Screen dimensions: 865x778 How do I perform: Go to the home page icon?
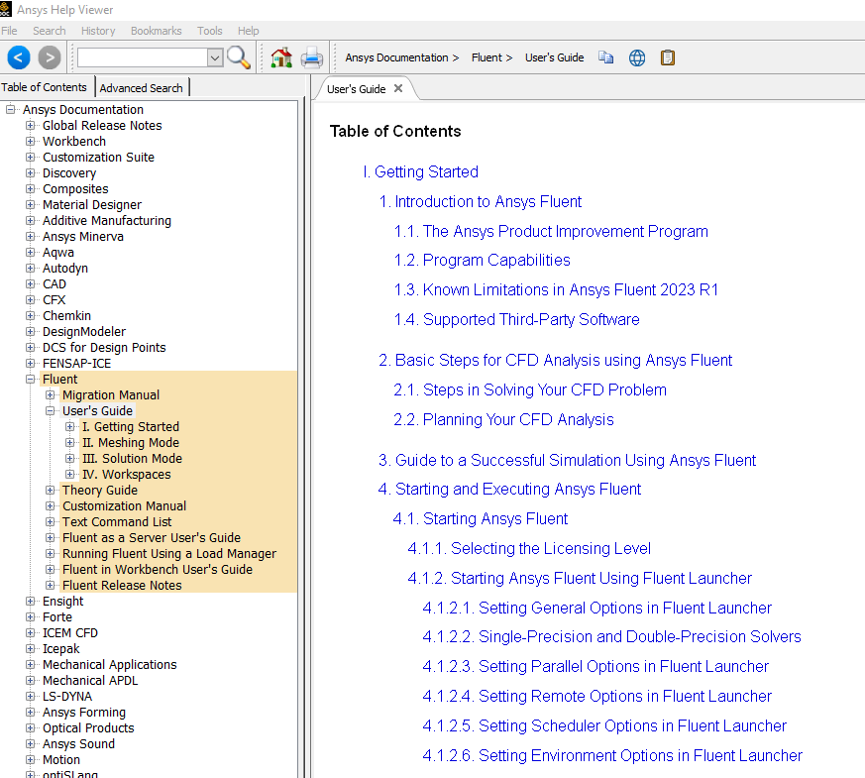click(x=281, y=57)
